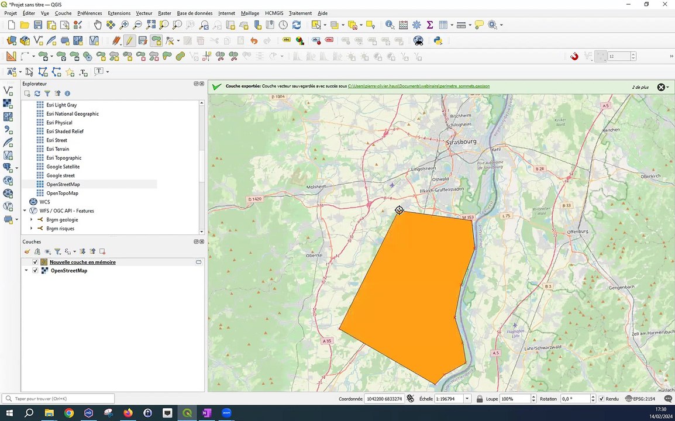
Task: Toggle the Rendu checkbox in status bar
Action: pos(601,399)
